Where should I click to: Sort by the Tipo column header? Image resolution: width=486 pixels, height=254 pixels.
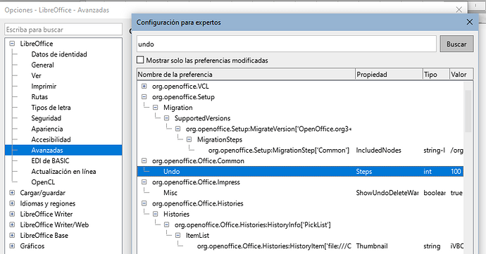(436, 75)
